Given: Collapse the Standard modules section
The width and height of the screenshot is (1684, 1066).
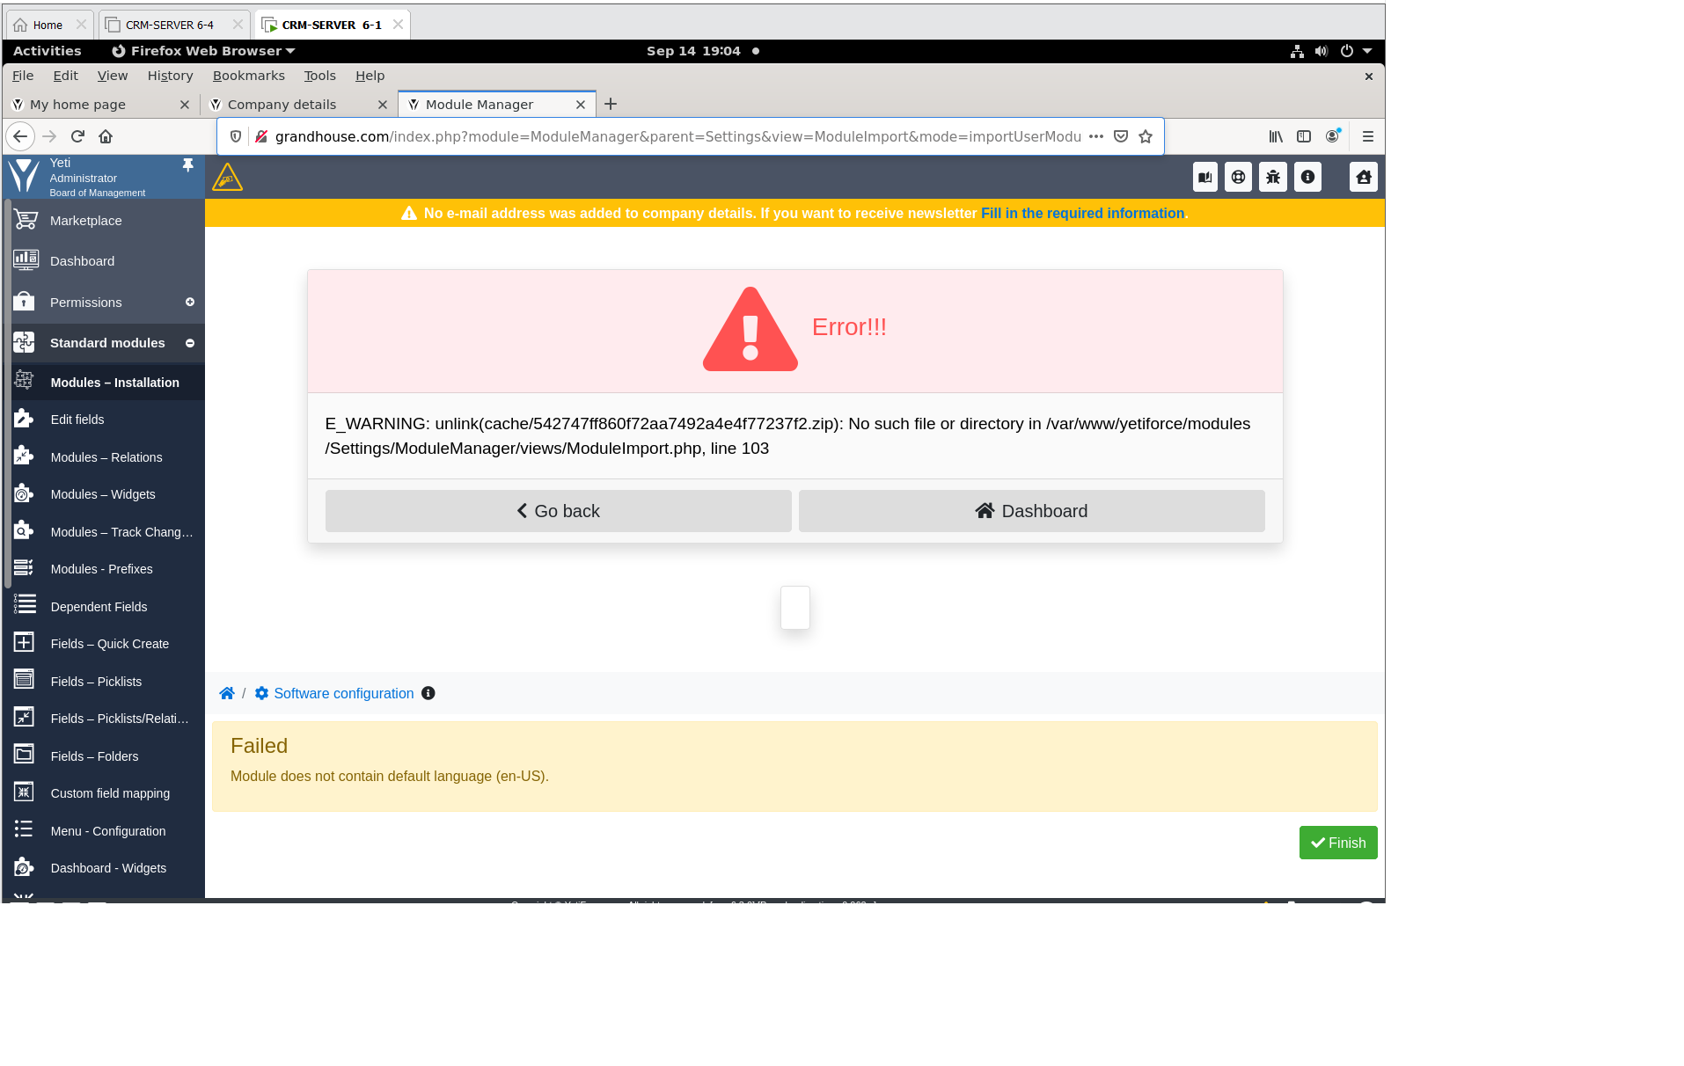Looking at the screenshot, I should tap(190, 343).
